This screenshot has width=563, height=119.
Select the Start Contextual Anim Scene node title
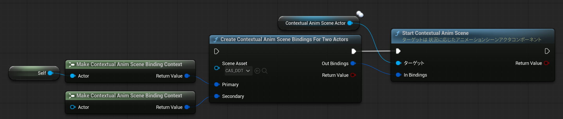click(x=435, y=33)
